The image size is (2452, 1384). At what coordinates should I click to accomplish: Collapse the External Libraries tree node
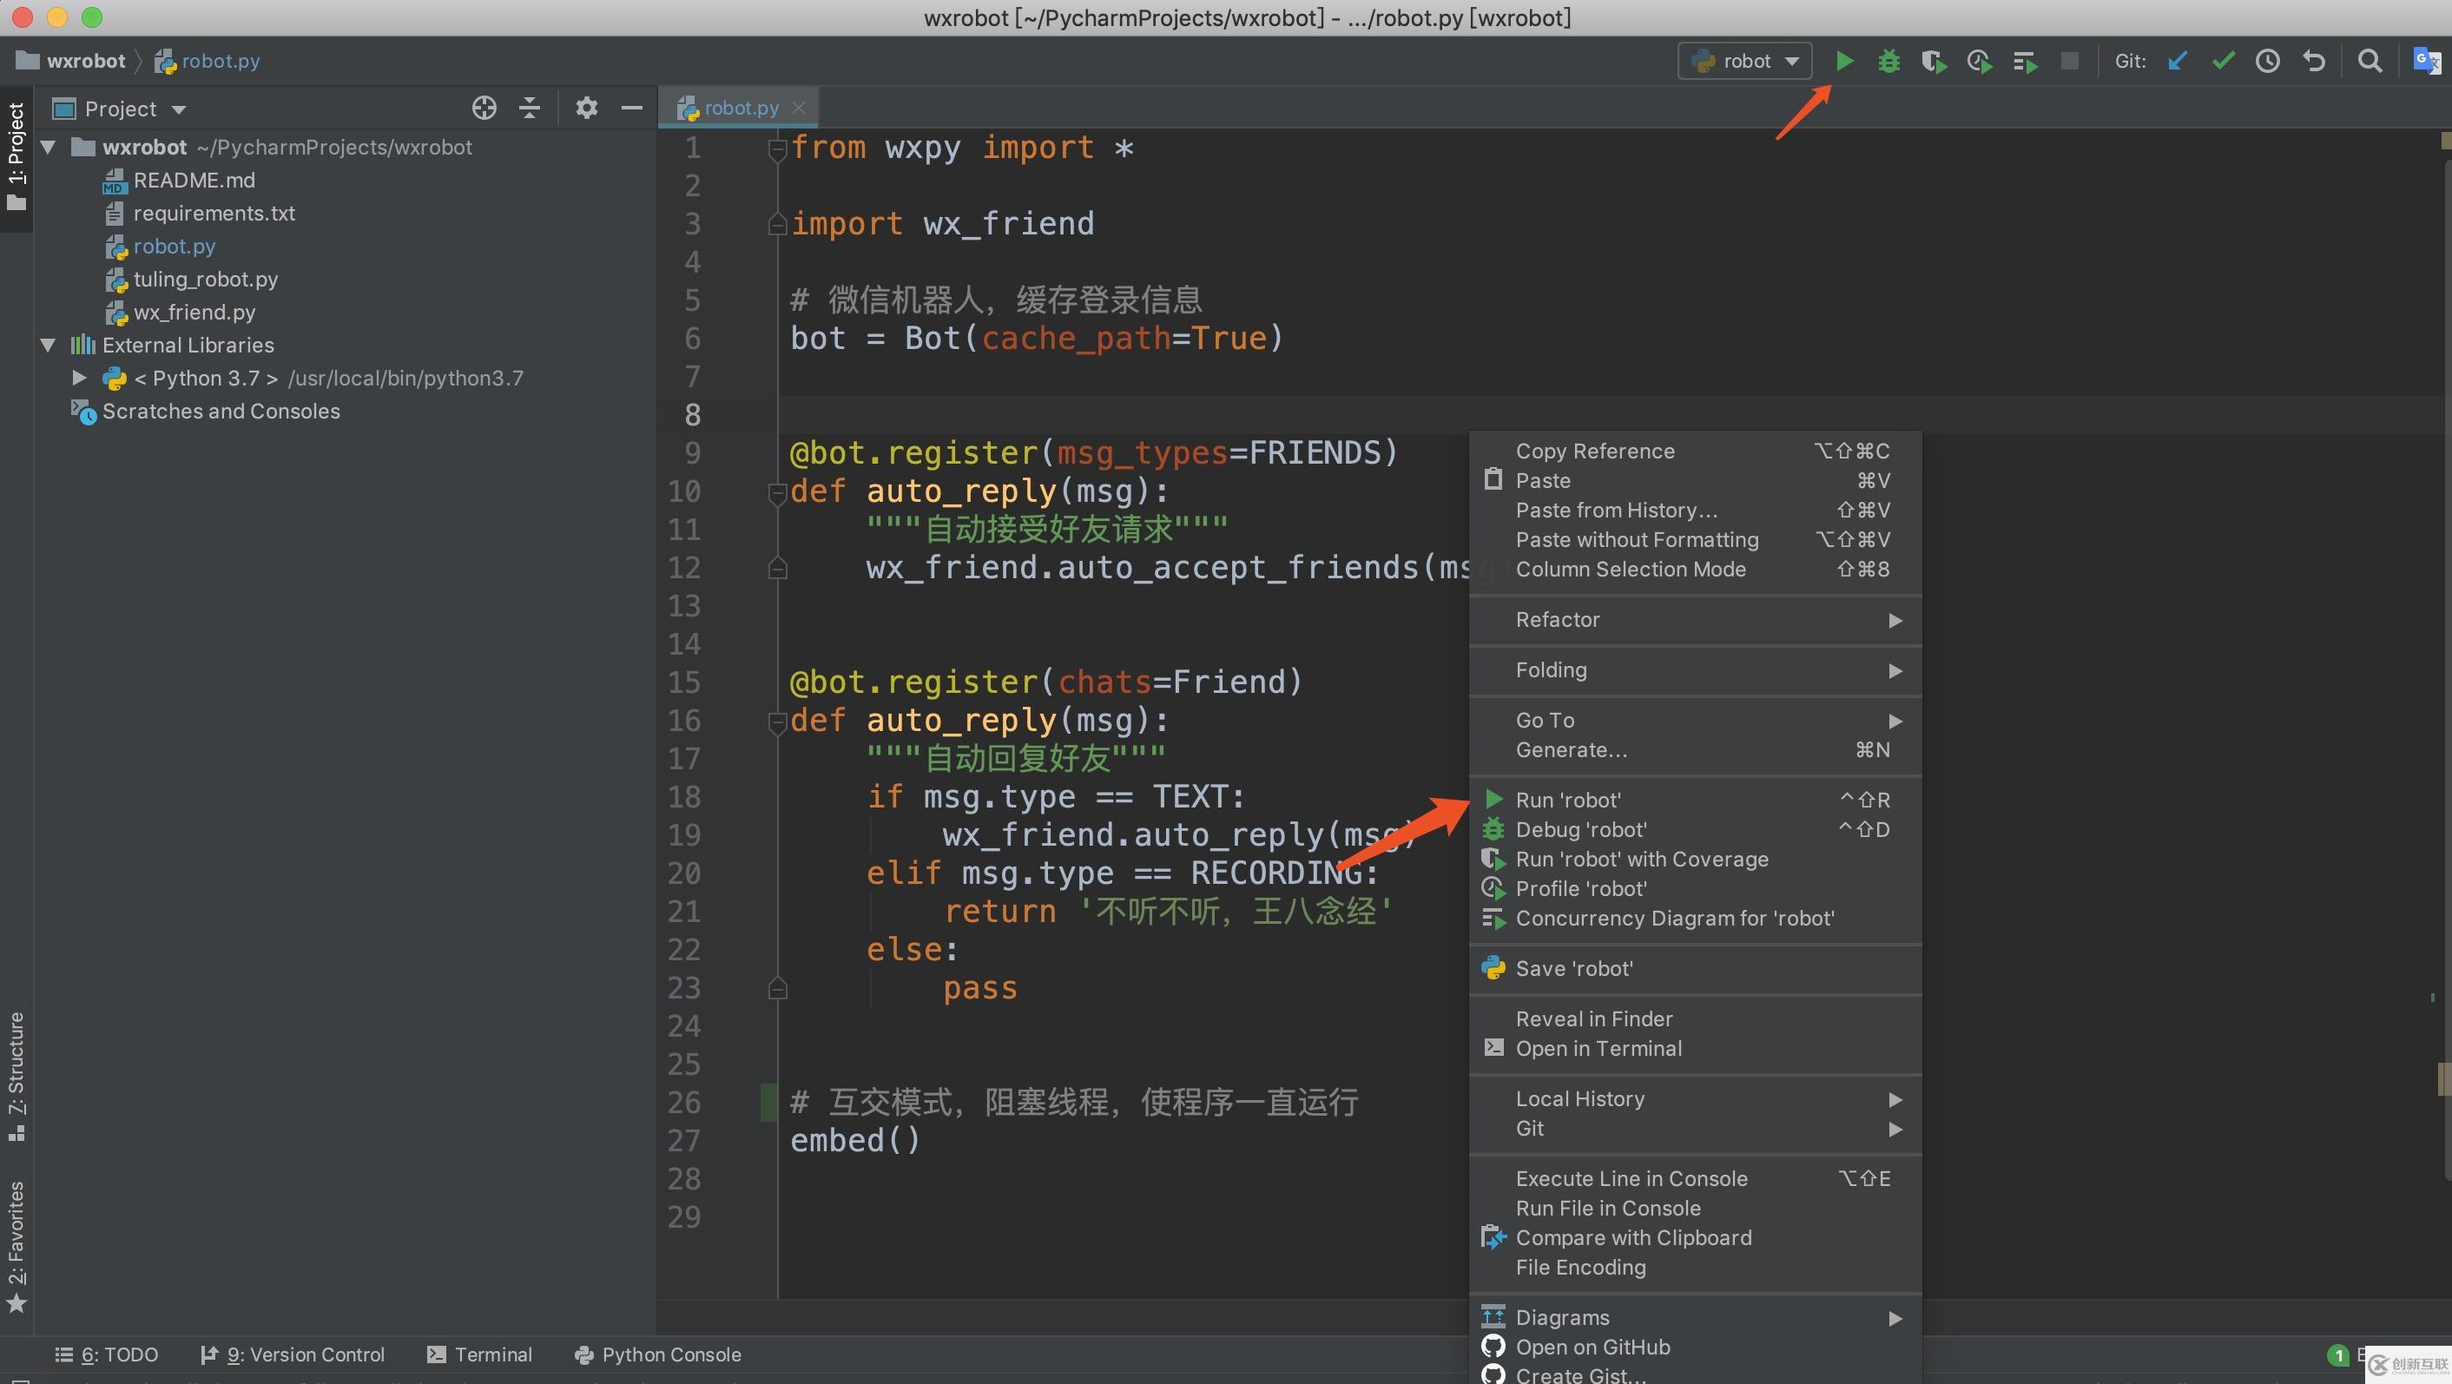49,346
